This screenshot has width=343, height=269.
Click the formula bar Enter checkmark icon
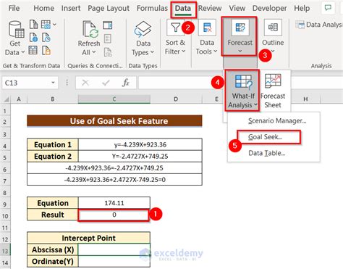coord(106,83)
